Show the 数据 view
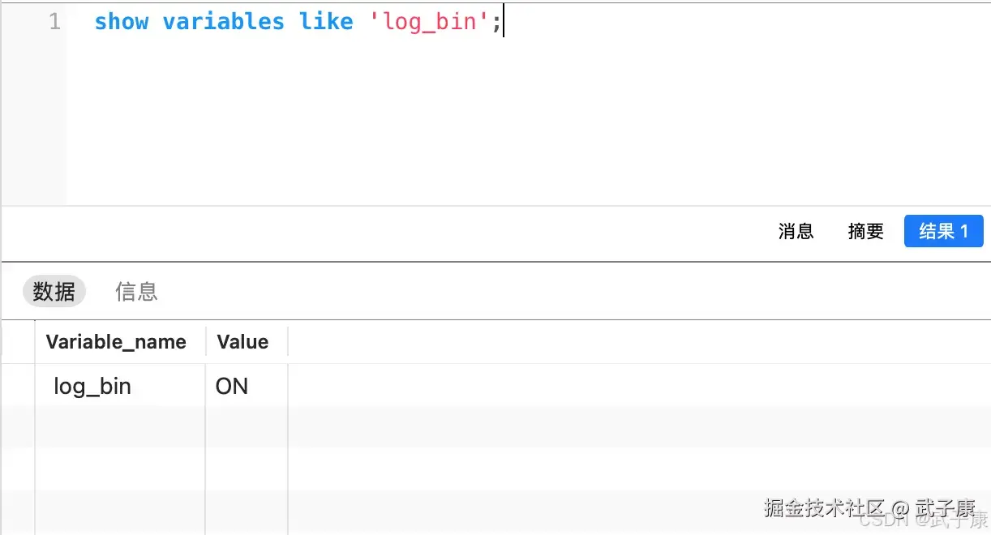This screenshot has width=991, height=535. coord(54,291)
